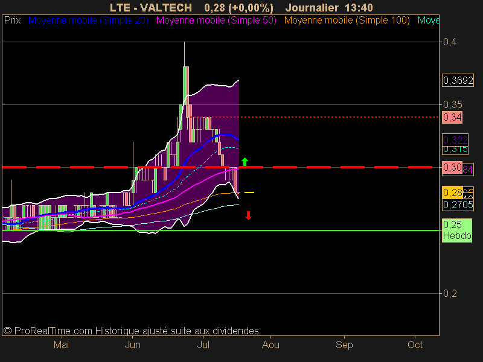The image size is (483, 362).
Task: Click the ProRealTime.com copyright text
Action: click(131, 331)
